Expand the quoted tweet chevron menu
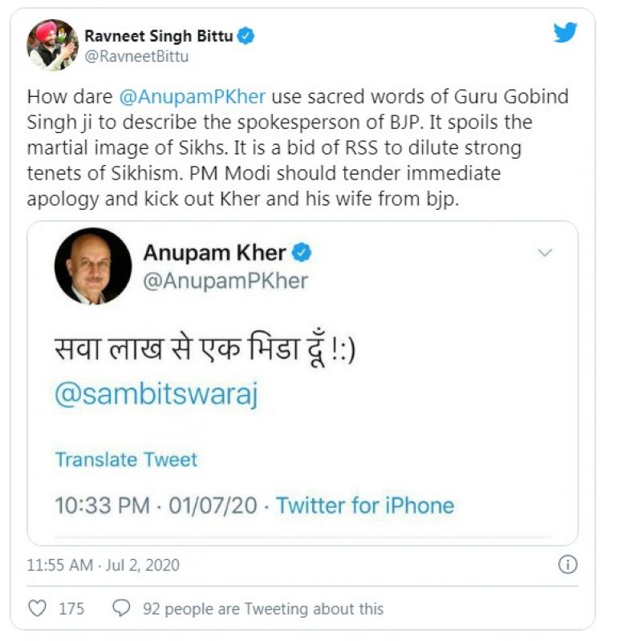The image size is (617, 641). (545, 253)
